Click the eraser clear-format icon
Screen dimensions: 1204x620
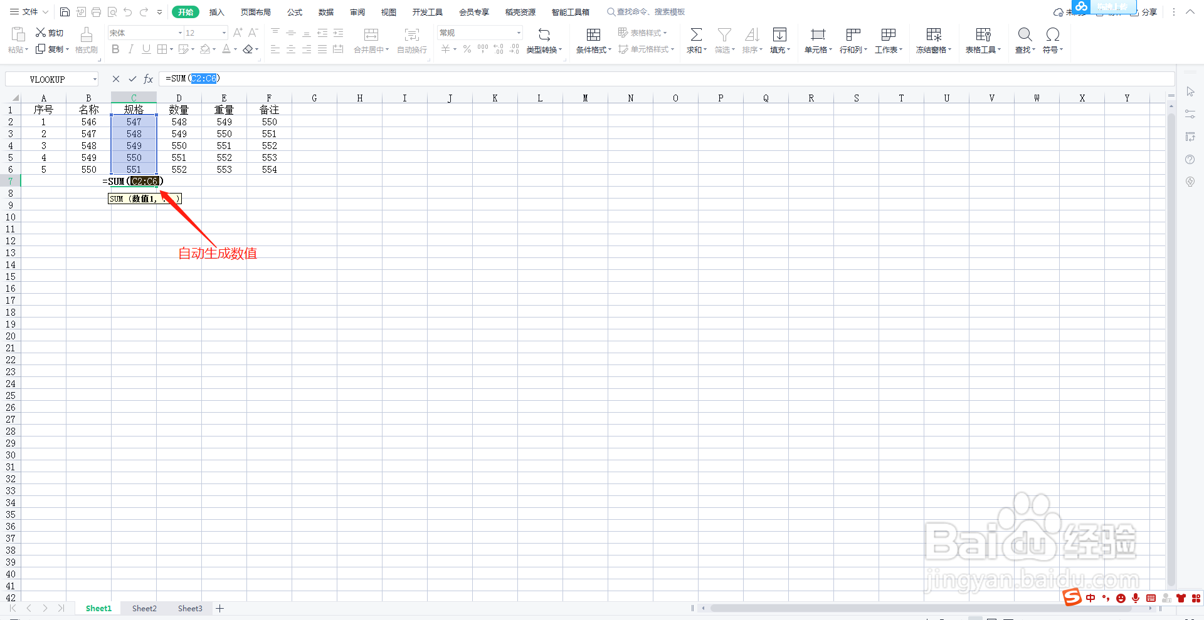(248, 49)
